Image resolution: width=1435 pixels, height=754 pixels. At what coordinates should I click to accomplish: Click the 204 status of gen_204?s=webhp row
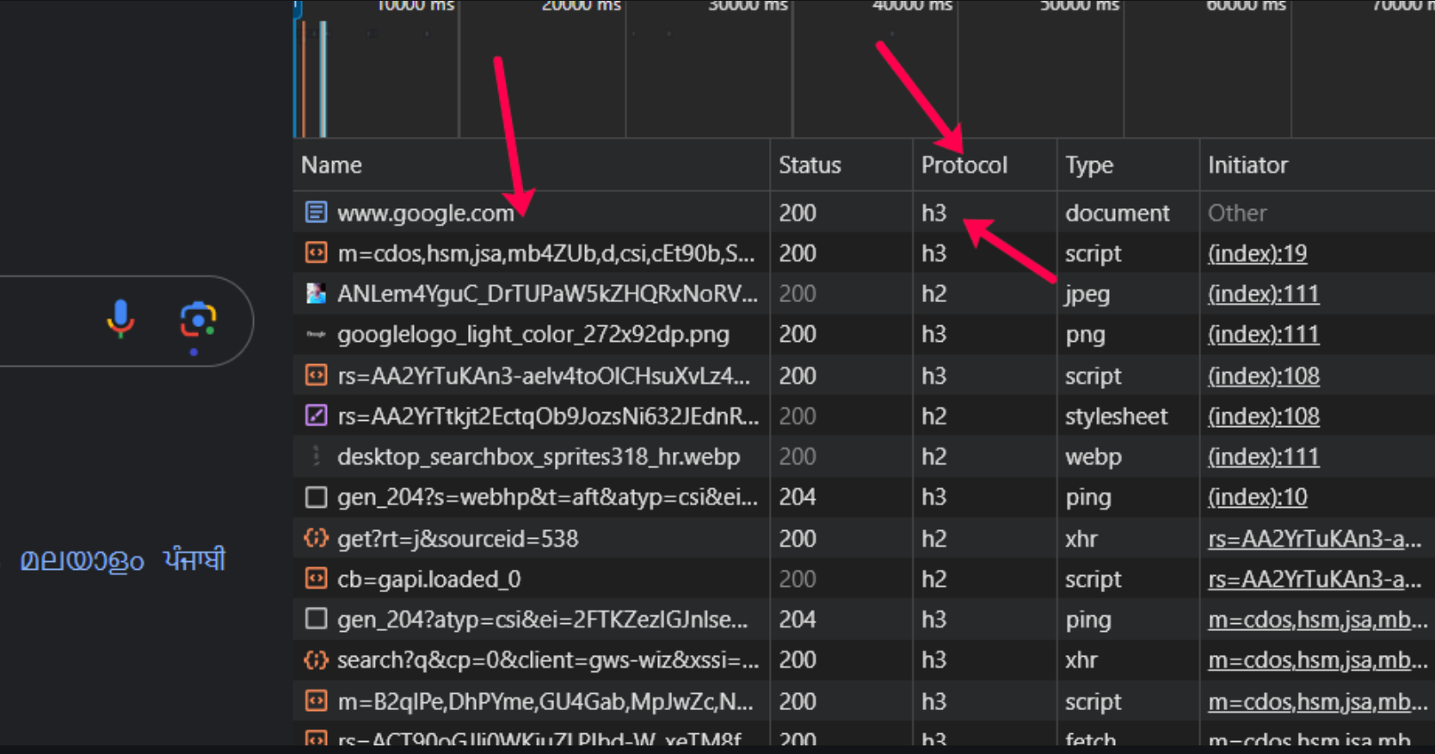coord(798,497)
